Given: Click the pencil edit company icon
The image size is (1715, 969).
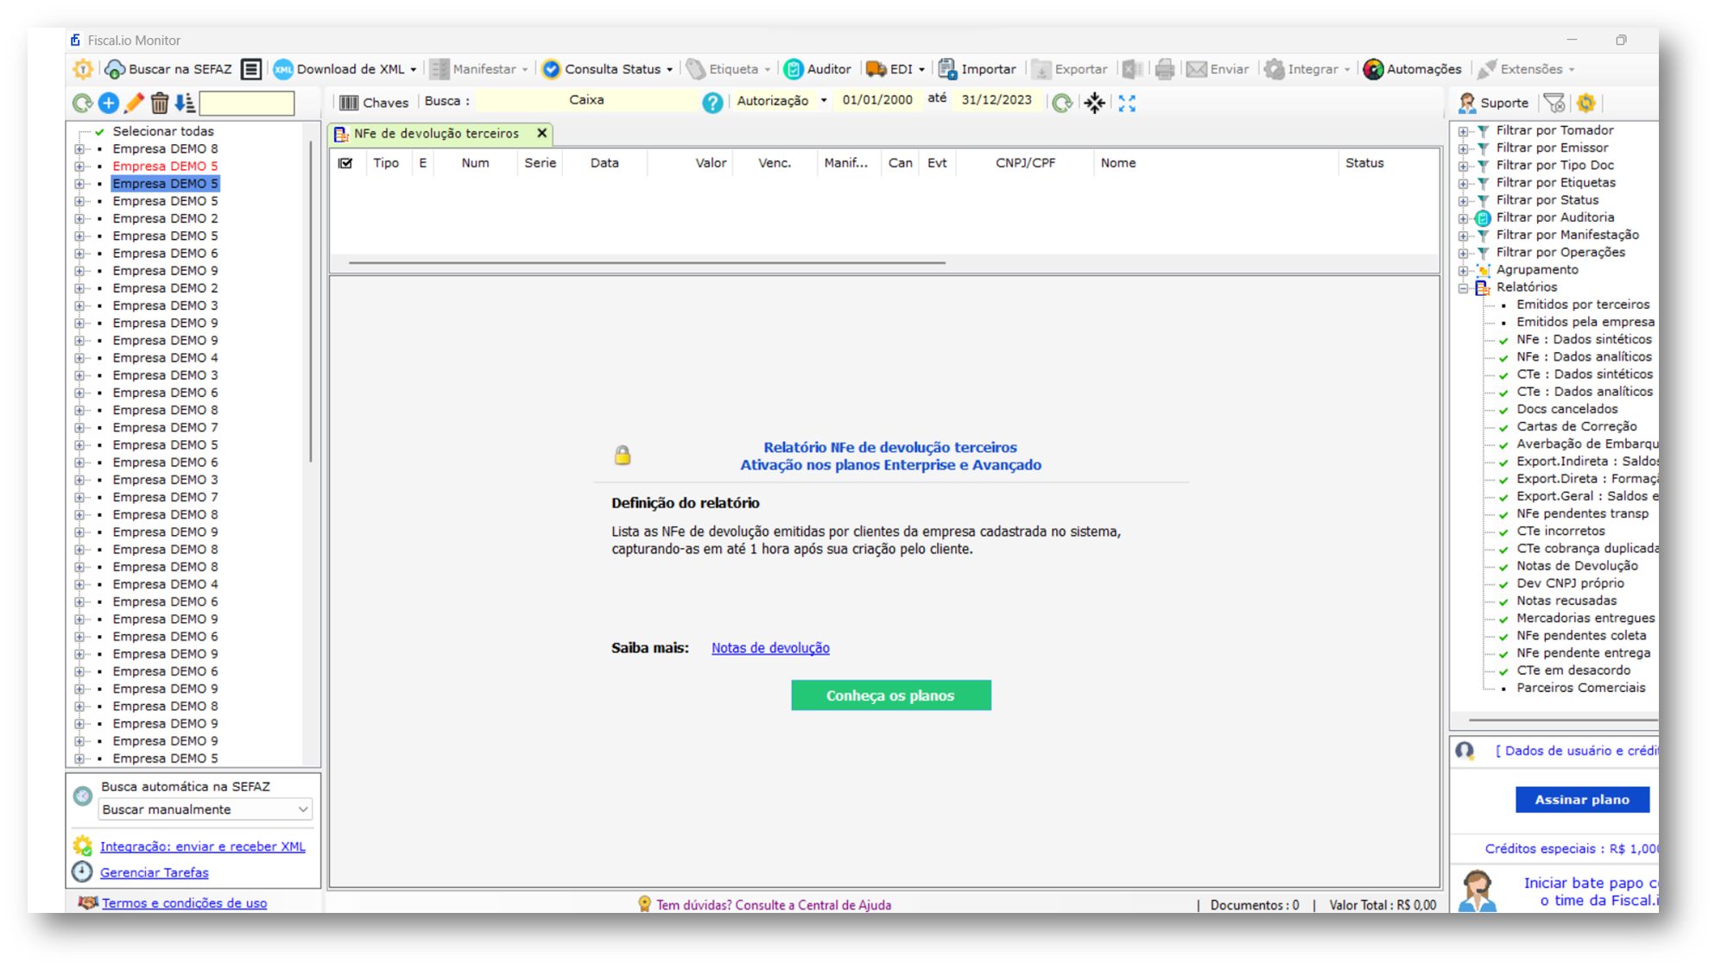Looking at the screenshot, I should pos(134,104).
